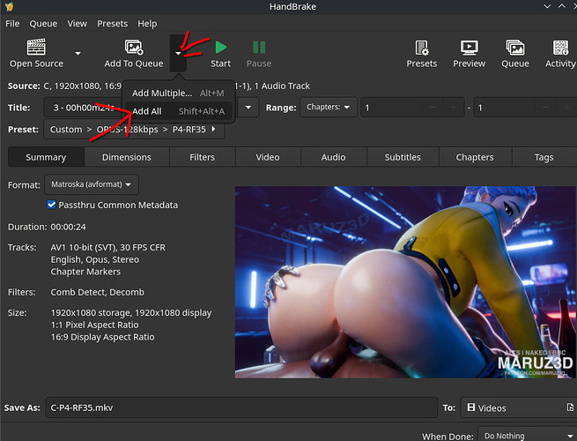Click the title bar up chevron button

(561, 6)
